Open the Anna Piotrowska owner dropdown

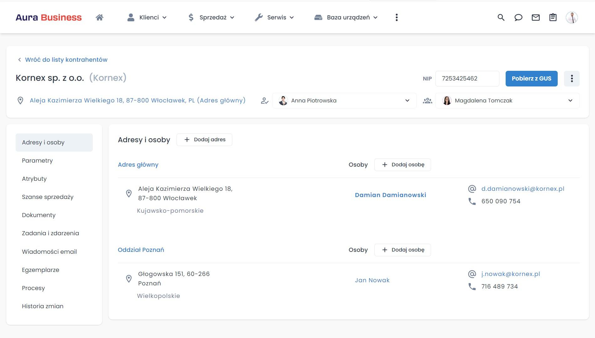[345, 101]
